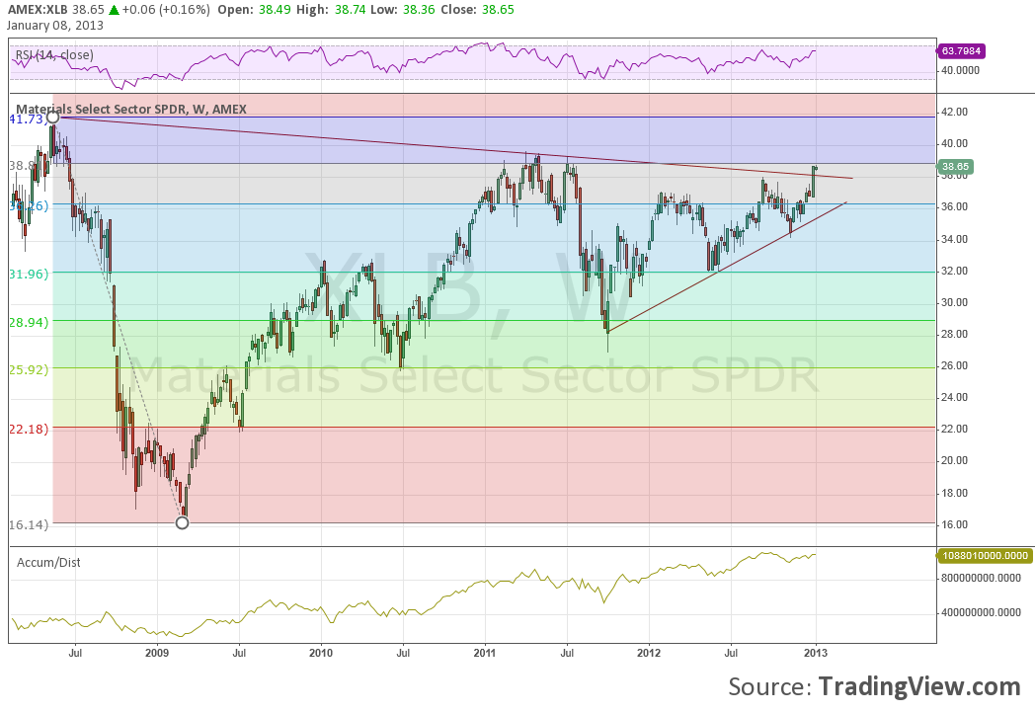
Task: Select the 41.73 Fibonacci level label
Action: coord(27,119)
